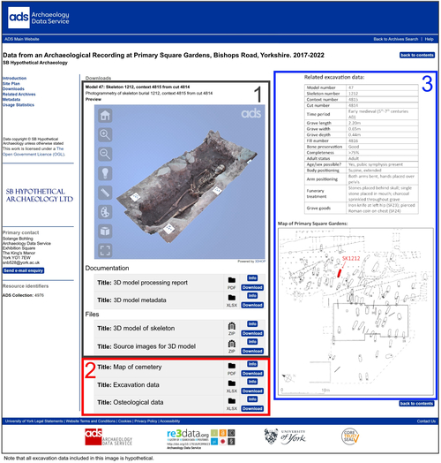The height and width of the screenshot is (463, 441).
Task: Click the 'Bone preservation' table cell
Action: tap(325, 147)
